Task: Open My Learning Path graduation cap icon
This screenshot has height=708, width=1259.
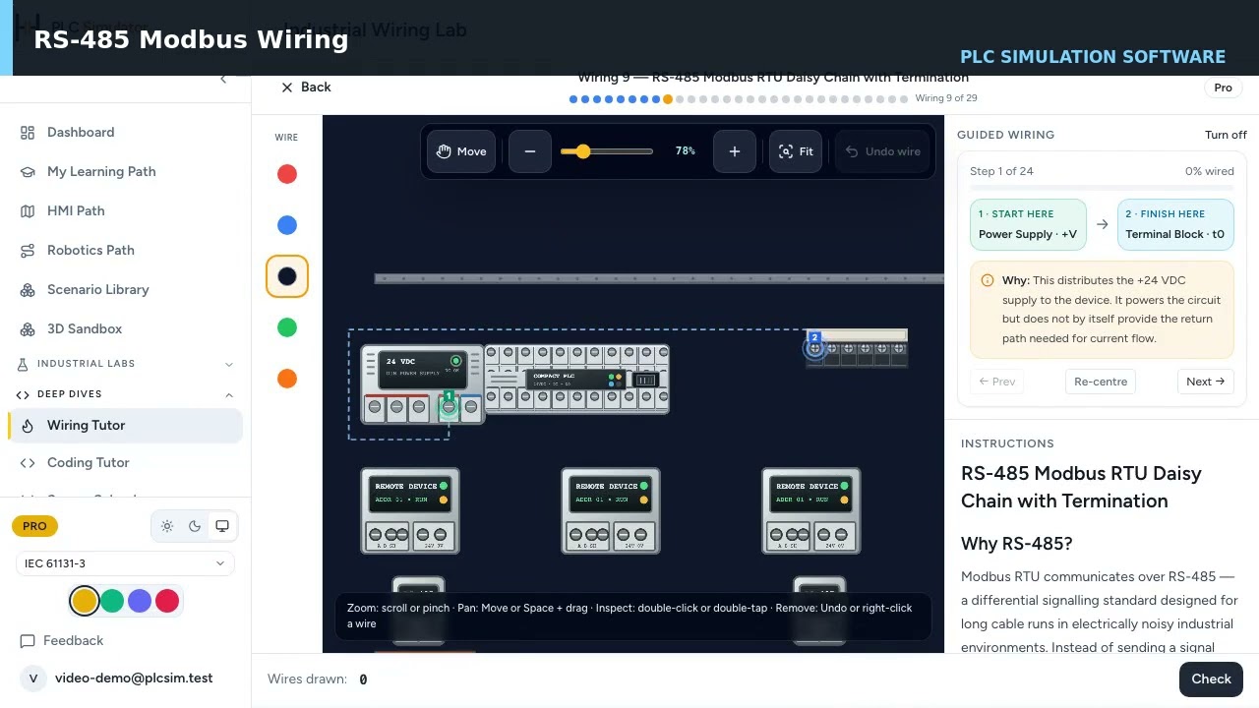Action: tap(28, 171)
